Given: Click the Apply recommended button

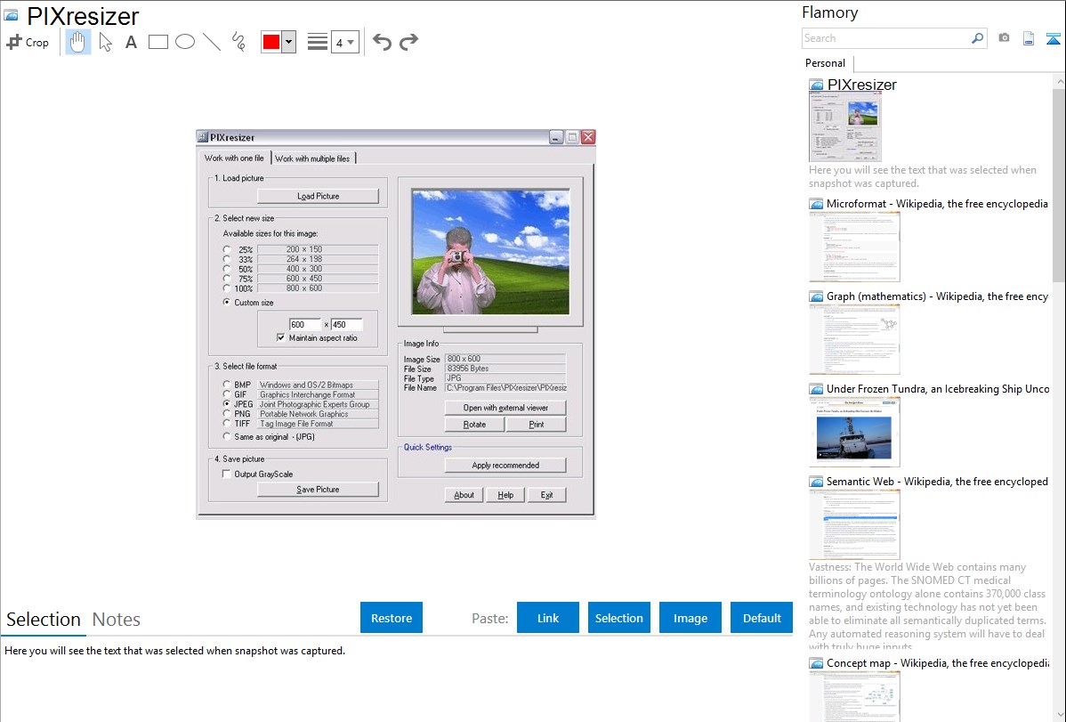Looking at the screenshot, I should [x=505, y=465].
